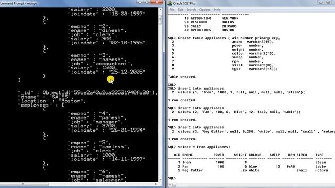335x188 pixels.
Task: Click up arrow of Command Prompt vertical scrollbar
Action: (160, 10)
